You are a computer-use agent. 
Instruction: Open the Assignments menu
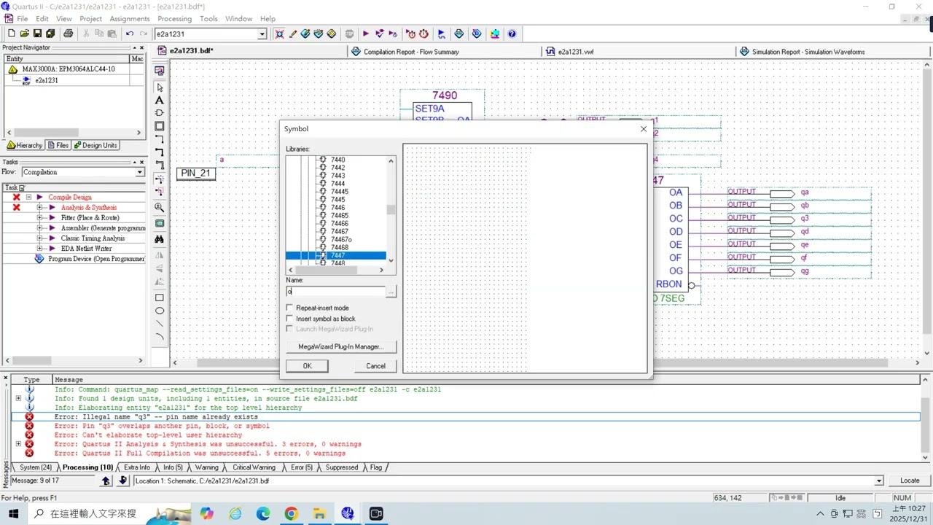pyautogui.click(x=130, y=18)
